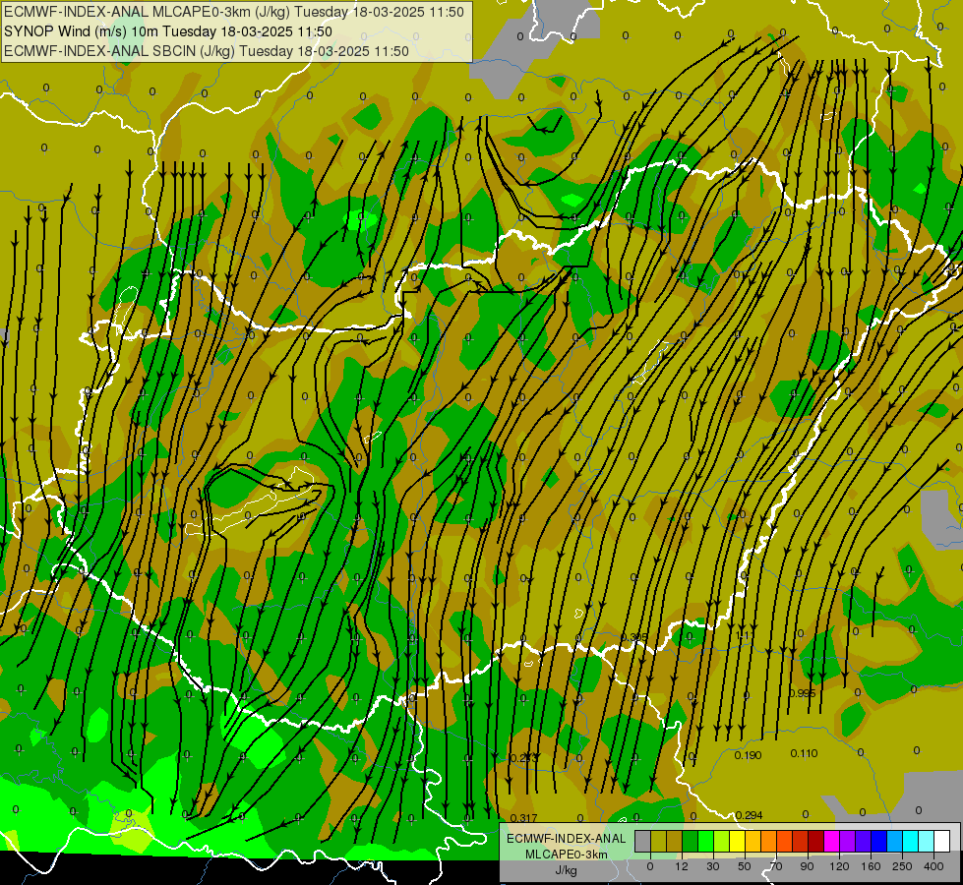This screenshot has height=885, width=963.
Task: Select the 50 tick label on the legend scale
Action: click(745, 866)
